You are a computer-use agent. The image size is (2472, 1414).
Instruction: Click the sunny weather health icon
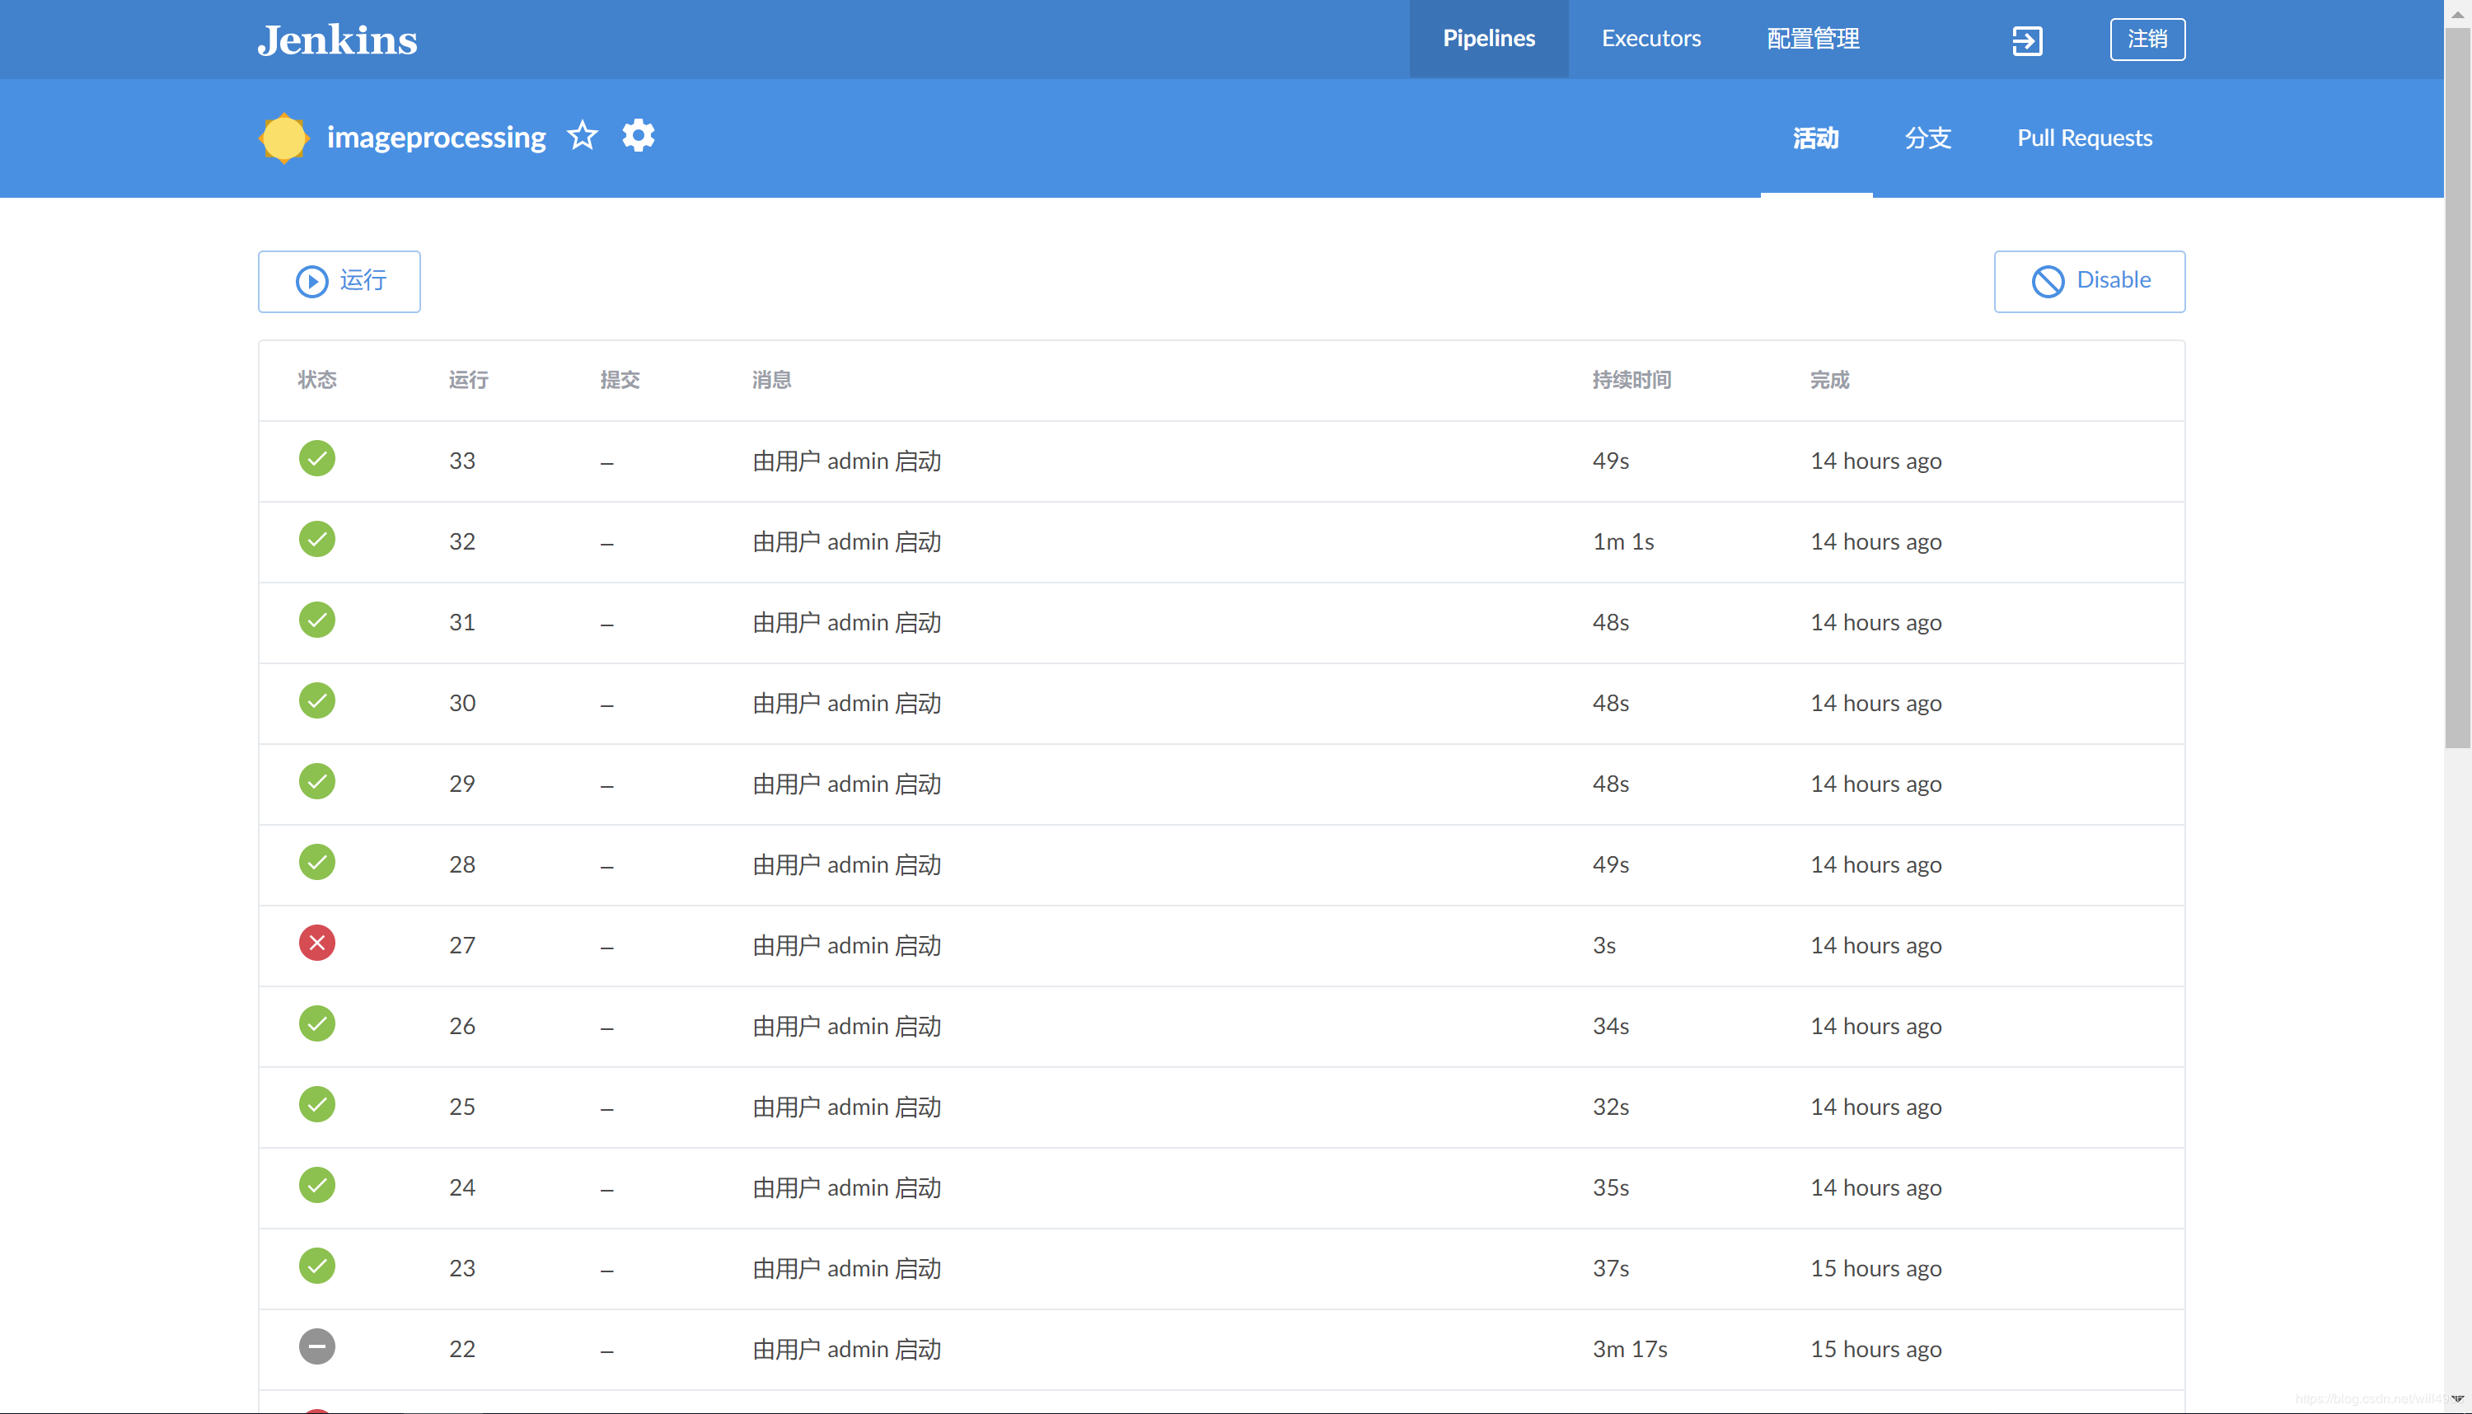point(283,137)
